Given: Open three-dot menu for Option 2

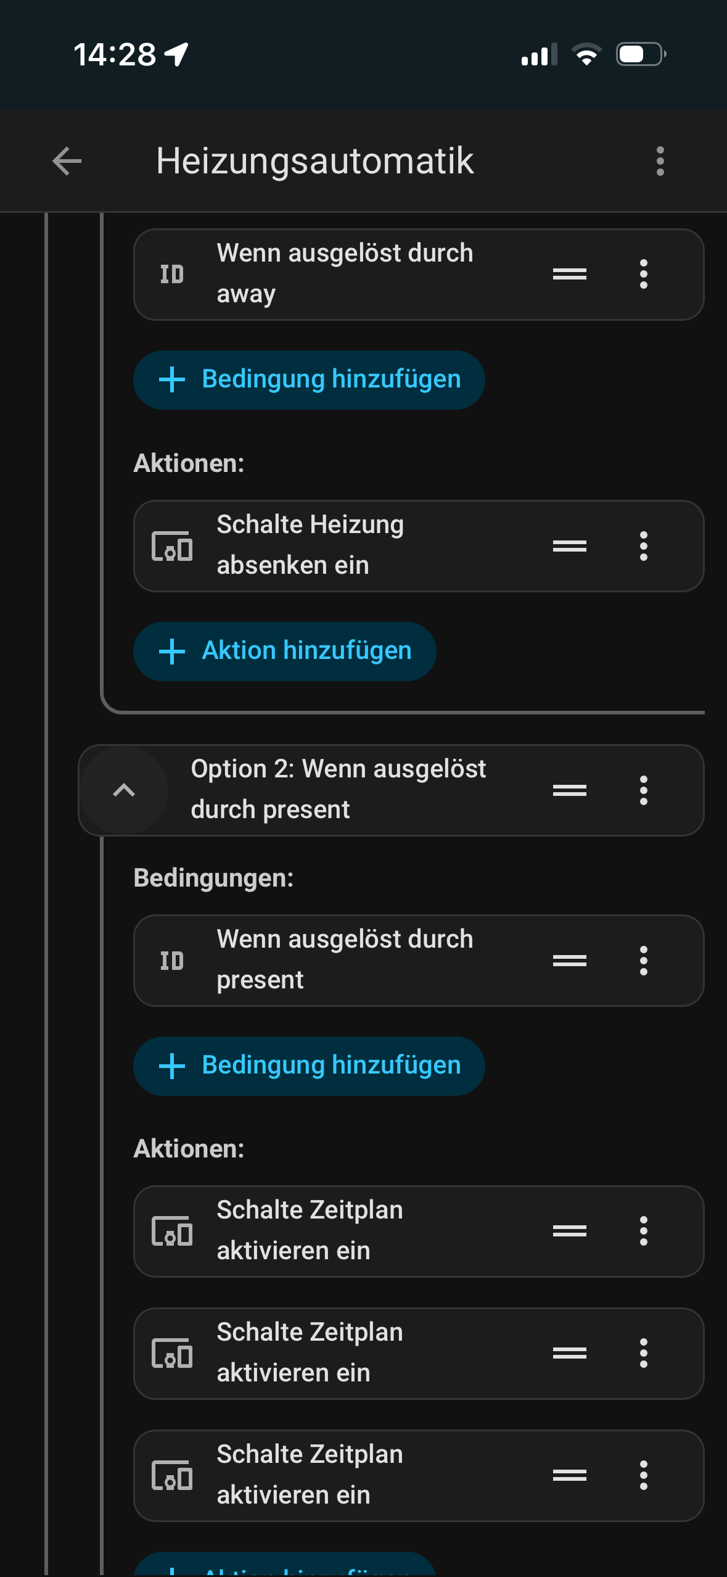Looking at the screenshot, I should point(643,790).
